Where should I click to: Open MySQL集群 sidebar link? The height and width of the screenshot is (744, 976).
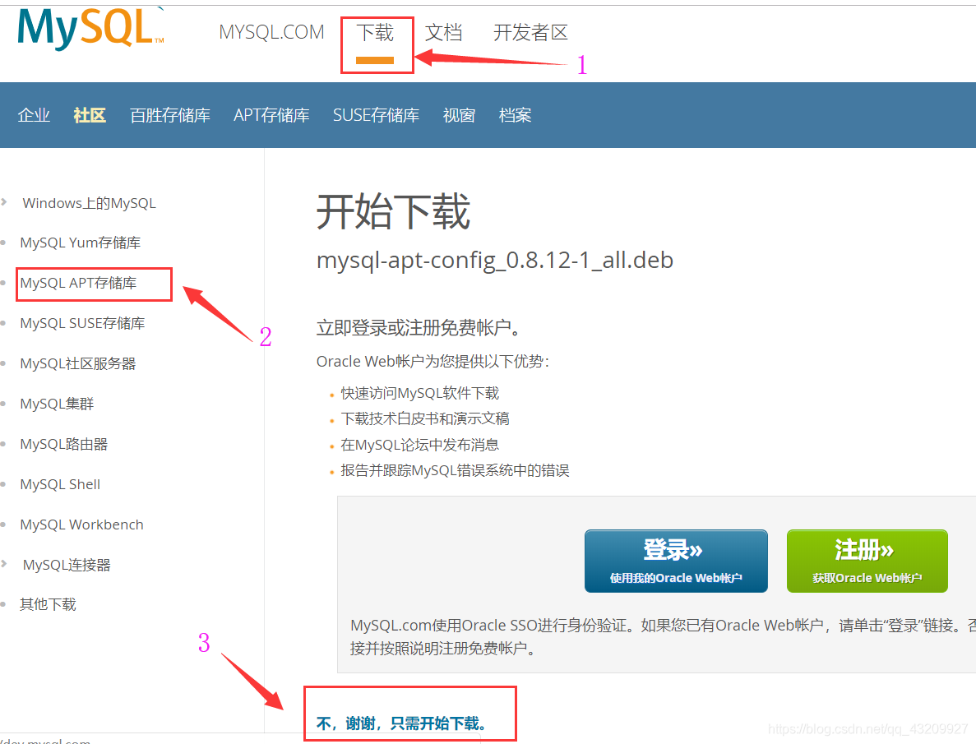pos(57,404)
